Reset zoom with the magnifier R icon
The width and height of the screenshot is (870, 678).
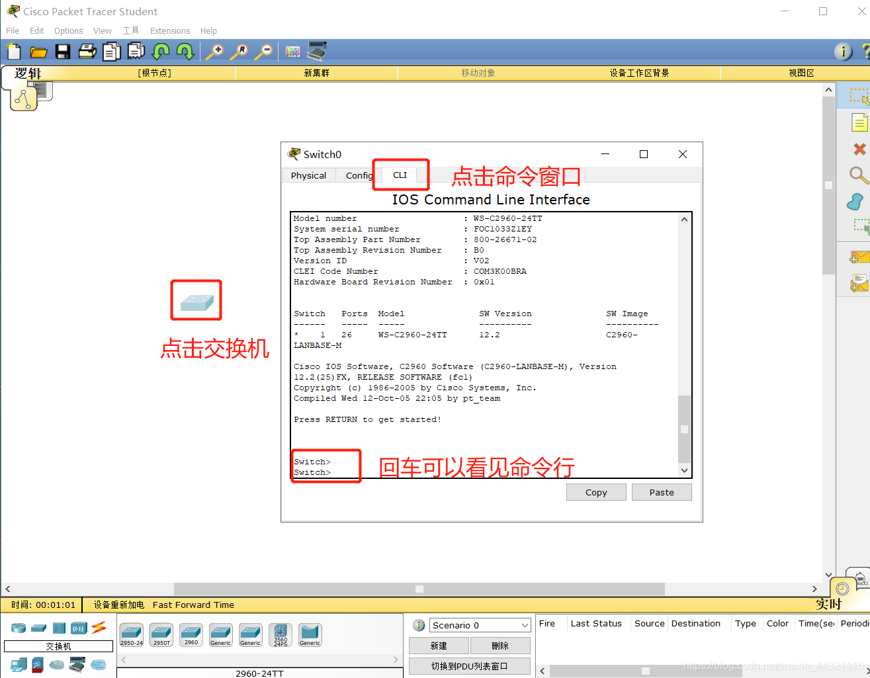239,52
